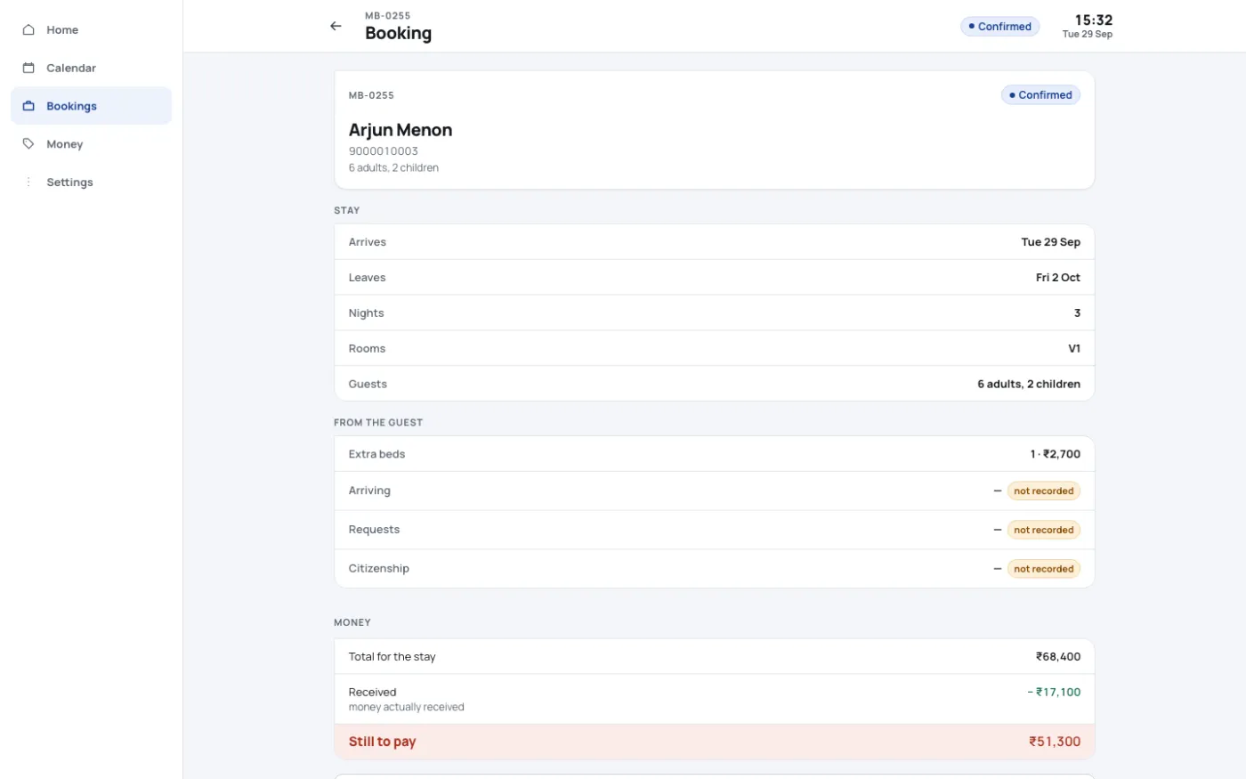This screenshot has height=779, width=1246.
Task: Select the Bookings menu item
Action: coord(91,106)
